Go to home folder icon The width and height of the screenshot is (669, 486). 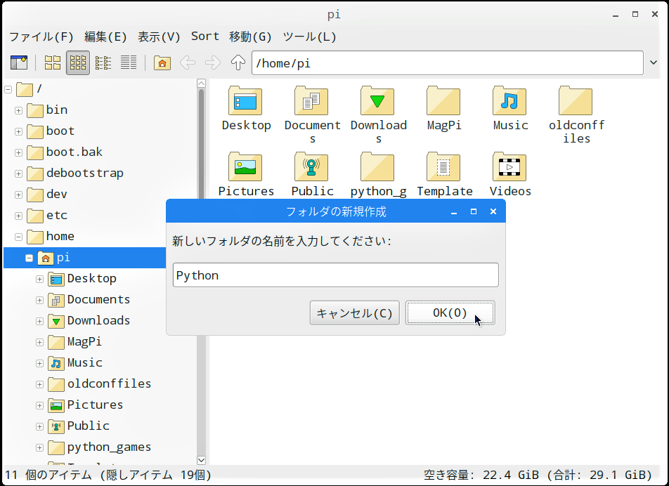pyautogui.click(x=162, y=63)
